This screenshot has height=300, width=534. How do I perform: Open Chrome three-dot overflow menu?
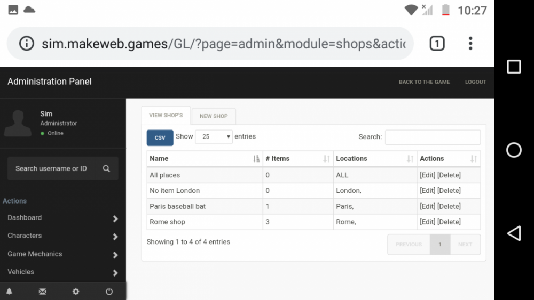point(470,44)
